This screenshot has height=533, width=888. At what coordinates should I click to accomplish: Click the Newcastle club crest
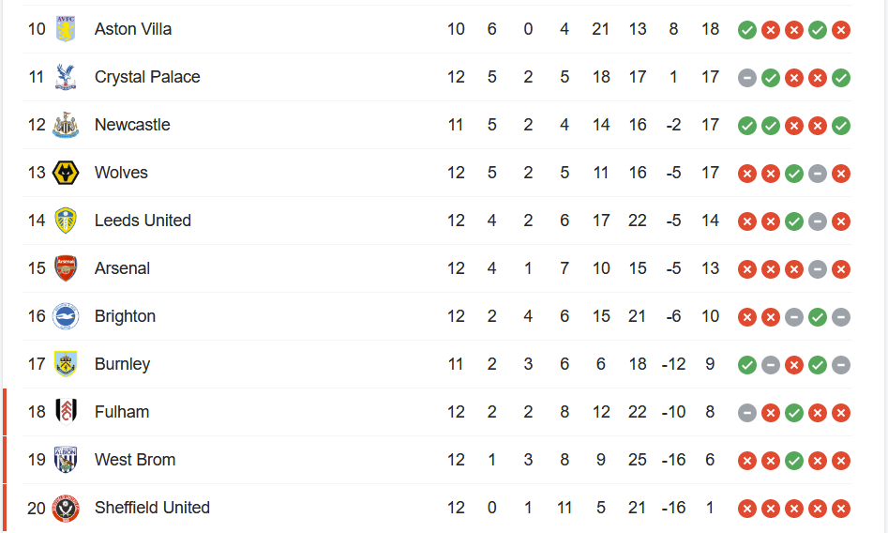66,125
